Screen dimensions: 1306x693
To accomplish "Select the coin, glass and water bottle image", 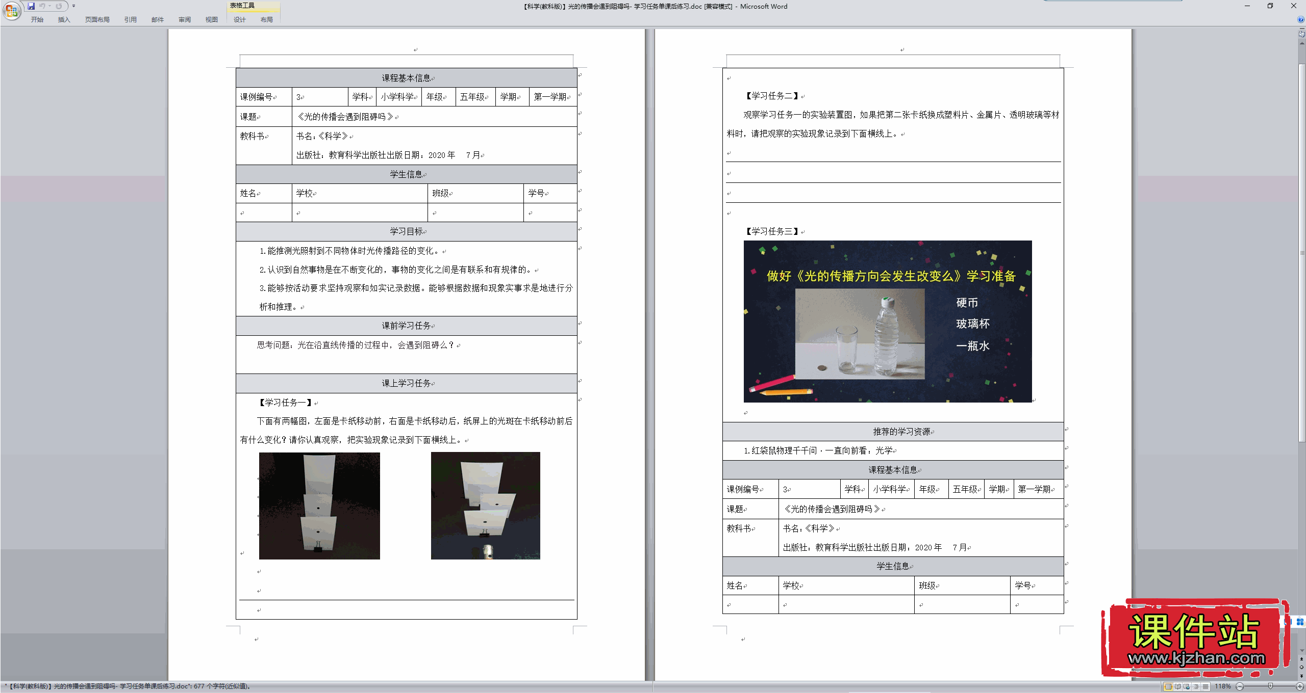I will coord(888,321).
